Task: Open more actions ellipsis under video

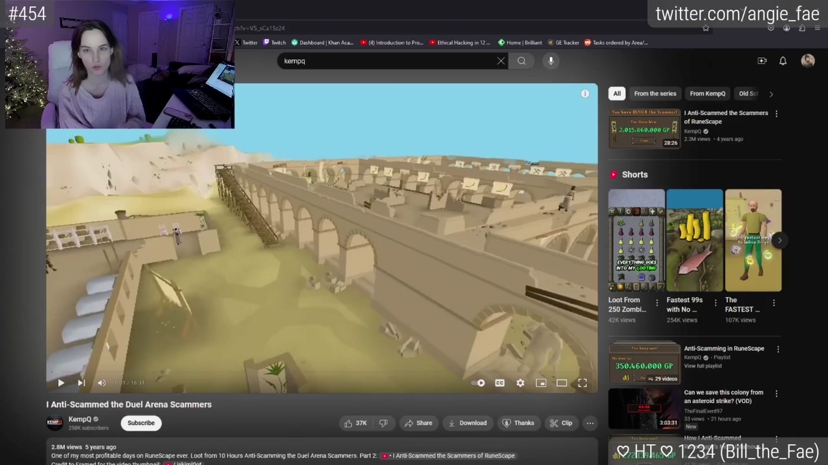Action: click(x=590, y=423)
